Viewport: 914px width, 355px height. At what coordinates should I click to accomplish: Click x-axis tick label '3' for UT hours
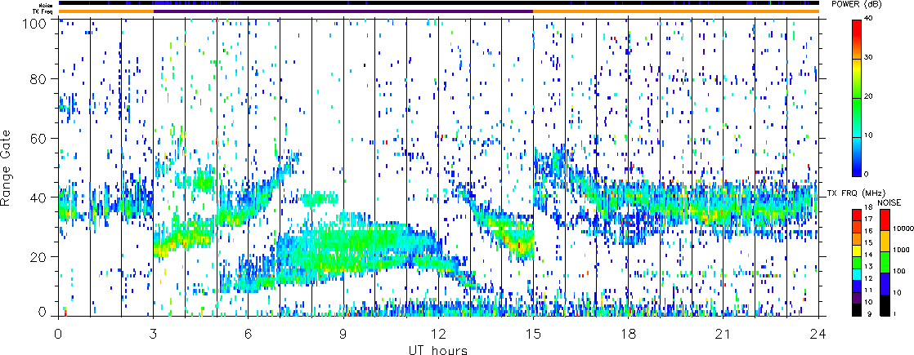tap(154, 334)
